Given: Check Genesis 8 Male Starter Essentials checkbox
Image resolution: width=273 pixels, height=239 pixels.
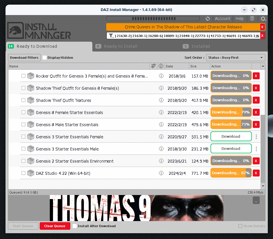Looking at the screenshot, I should [x=23, y=124].
